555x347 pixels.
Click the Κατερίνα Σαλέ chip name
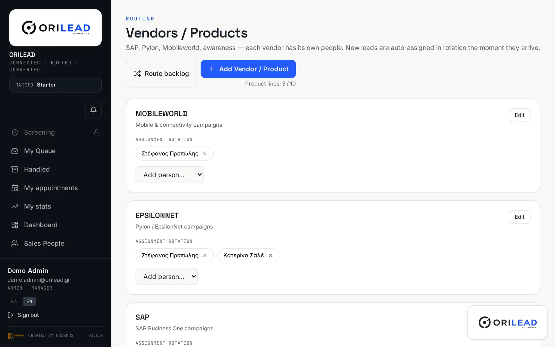(244, 255)
